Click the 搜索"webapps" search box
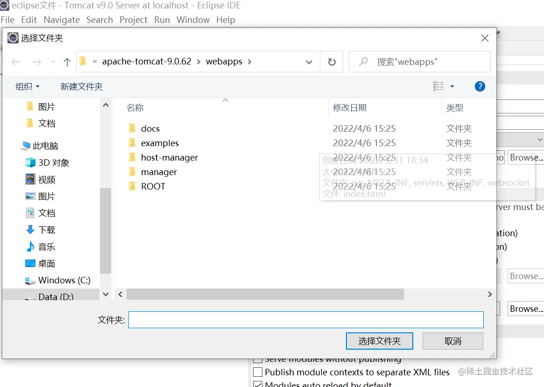 click(420, 62)
